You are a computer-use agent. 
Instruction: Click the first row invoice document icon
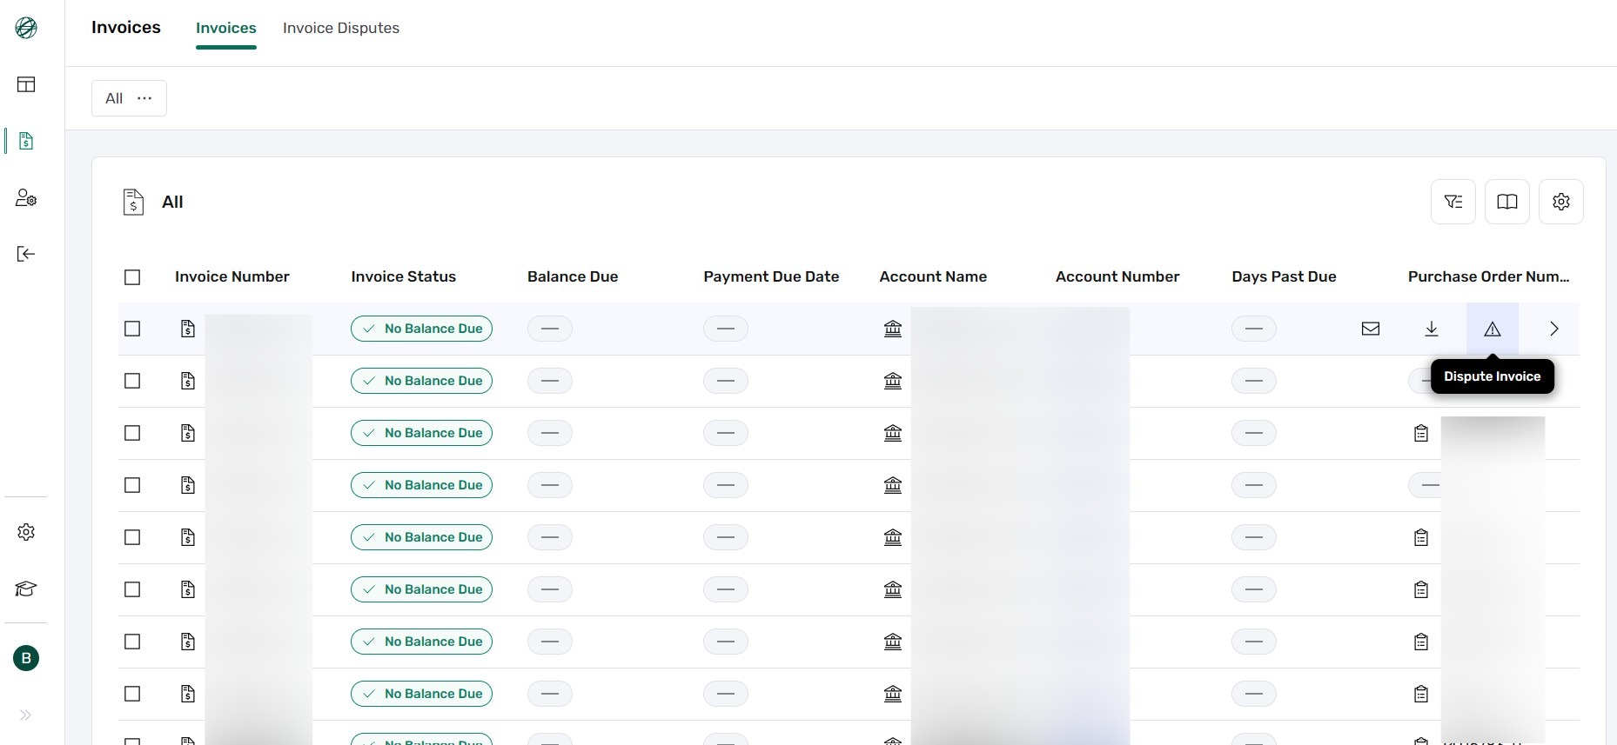[188, 329]
